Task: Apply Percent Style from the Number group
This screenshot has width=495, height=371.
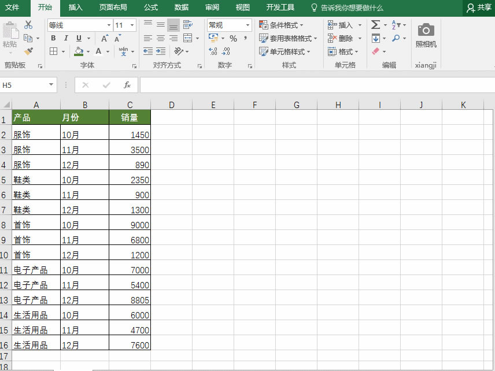Action: point(232,37)
